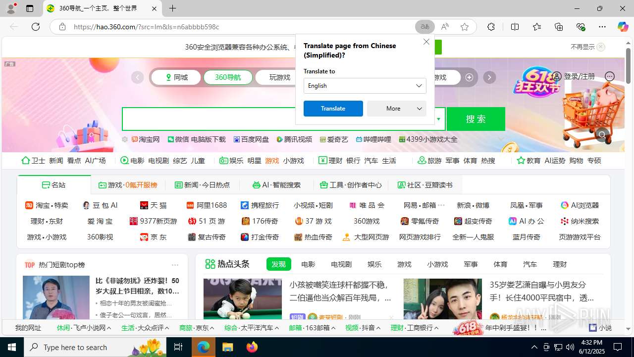Click the translate icon in the address bar

coord(425,27)
